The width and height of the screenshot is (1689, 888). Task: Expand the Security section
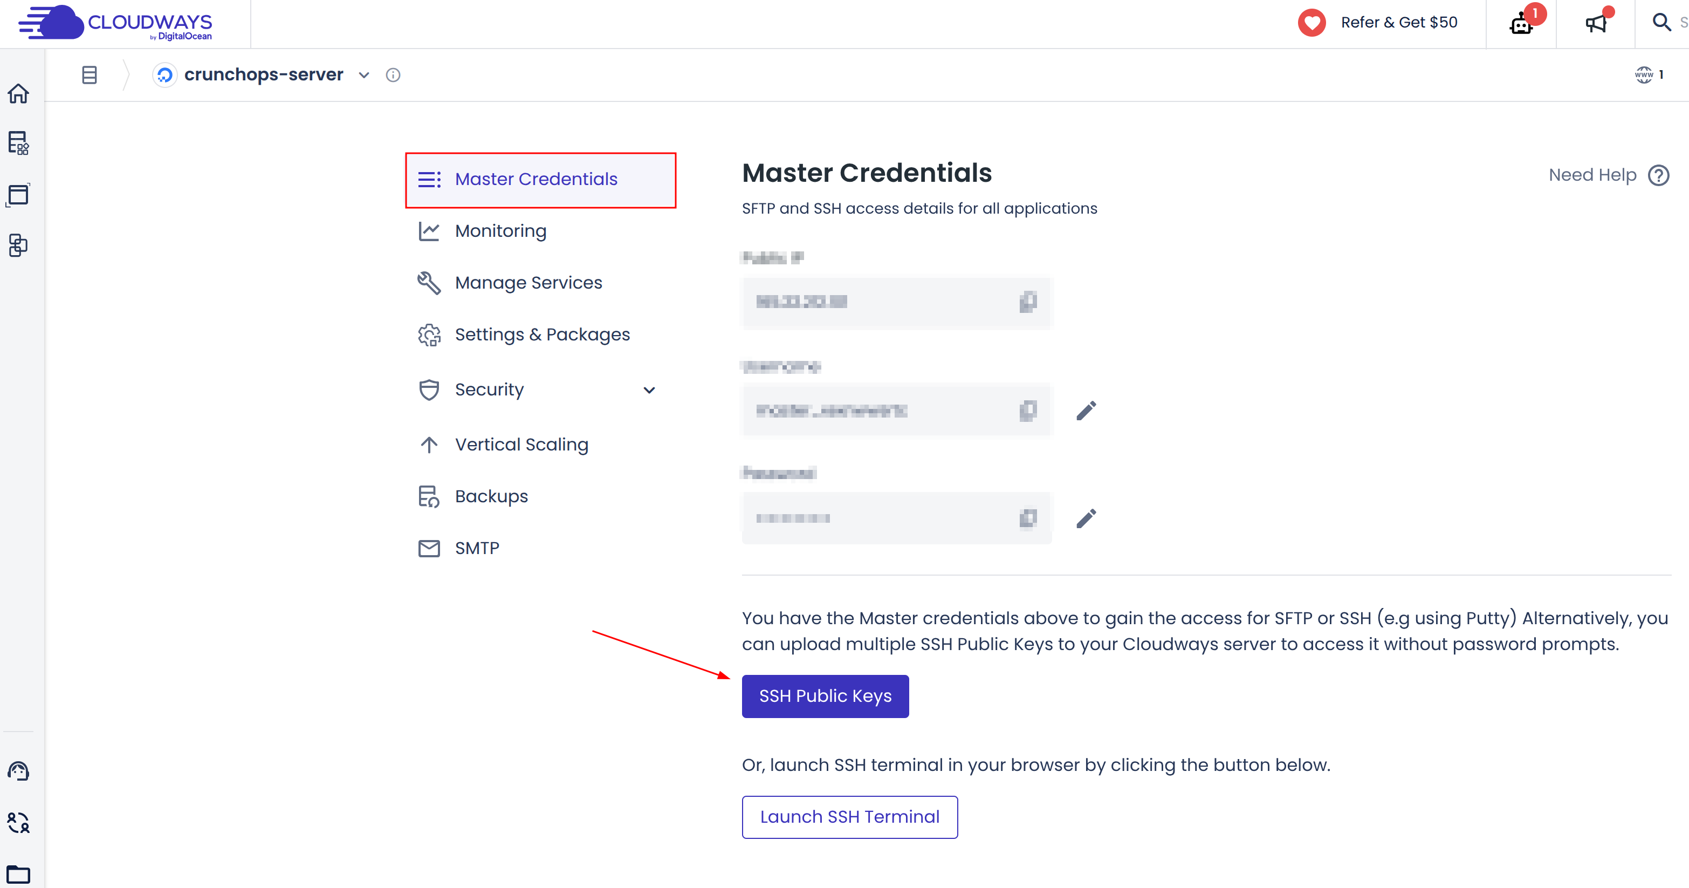coord(649,390)
